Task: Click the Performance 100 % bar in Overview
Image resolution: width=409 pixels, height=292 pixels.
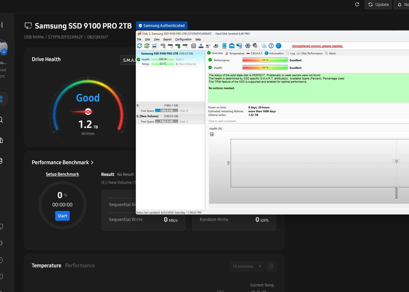Action: coord(265,60)
